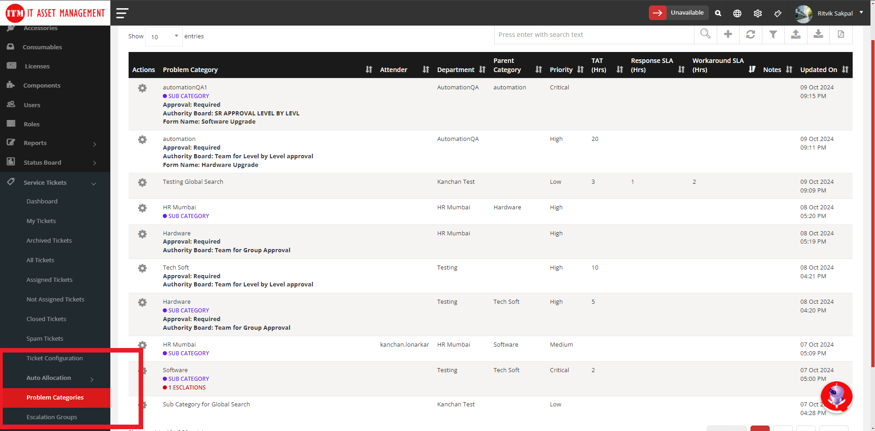
Task: Click the download/export icon
Action: click(818, 34)
